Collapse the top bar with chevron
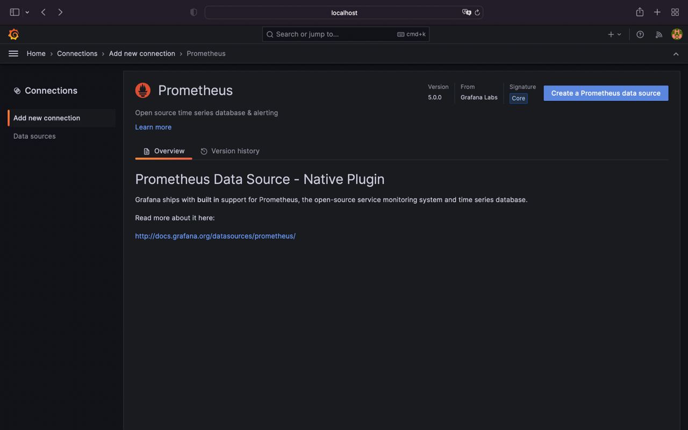Image resolution: width=688 pixels, height=430 pixels. tap(676, 54)
